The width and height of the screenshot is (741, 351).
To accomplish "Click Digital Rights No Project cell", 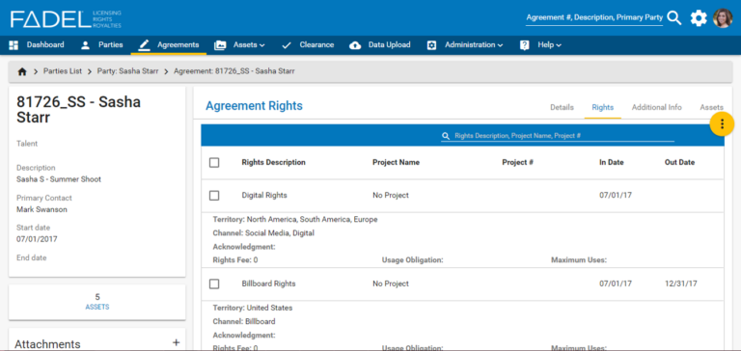I will (x=391, y=195).
